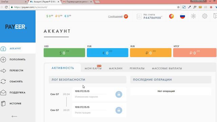Click the blue sync extension icon

[x=184, y=7]
